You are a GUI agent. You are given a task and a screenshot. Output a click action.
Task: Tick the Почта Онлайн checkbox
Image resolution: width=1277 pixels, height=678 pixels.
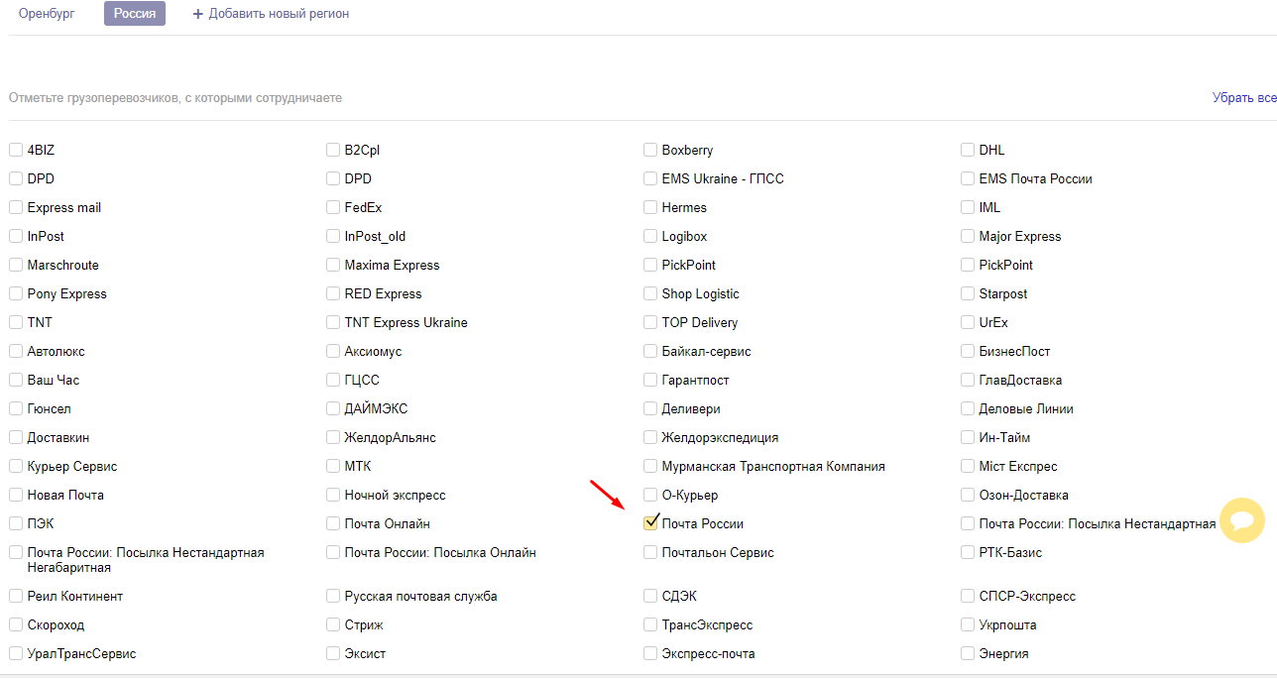(333, 523)
